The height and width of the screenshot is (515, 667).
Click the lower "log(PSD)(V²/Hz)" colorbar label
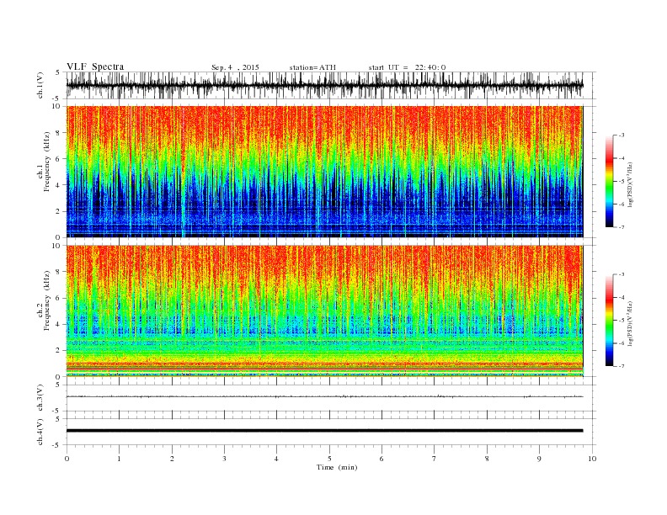(x=630, y=323)
